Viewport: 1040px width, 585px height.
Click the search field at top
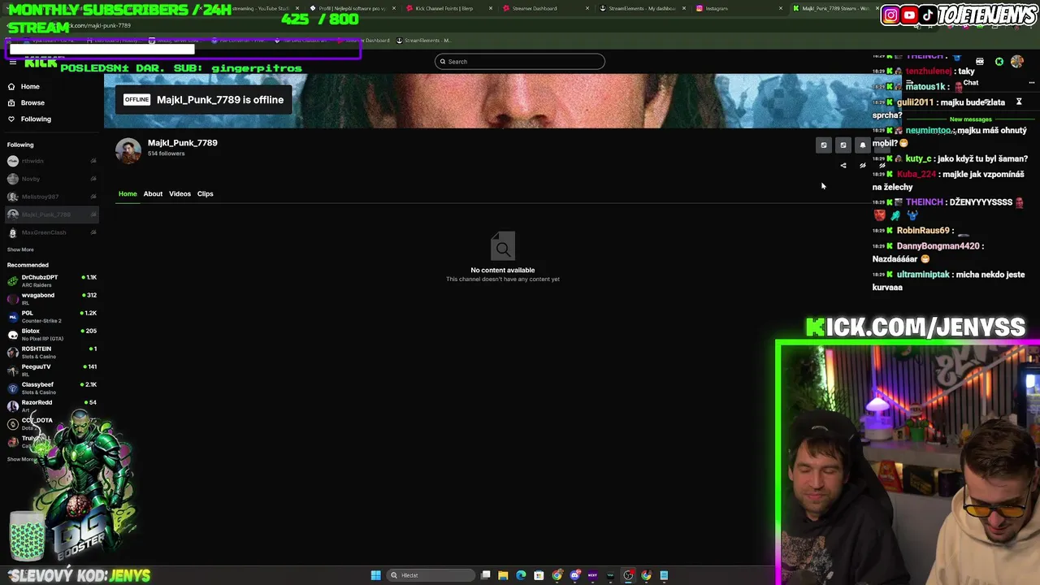click(x=520, y=62)
